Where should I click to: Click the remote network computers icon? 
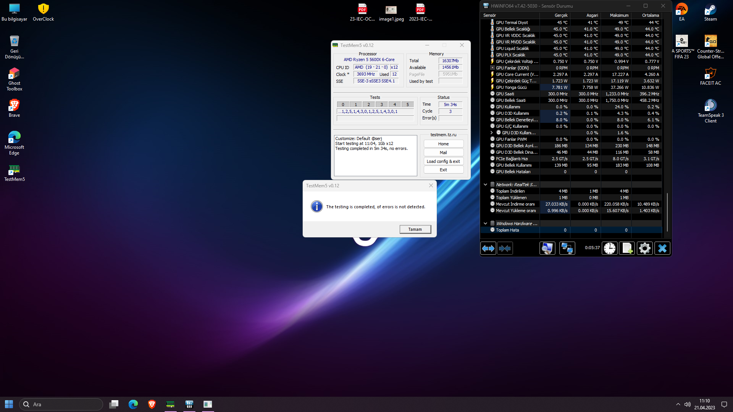(567, 248)
